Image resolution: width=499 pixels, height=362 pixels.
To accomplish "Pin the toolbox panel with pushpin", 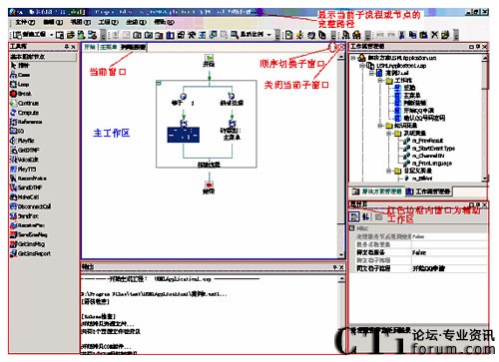I will click(66, 47).
